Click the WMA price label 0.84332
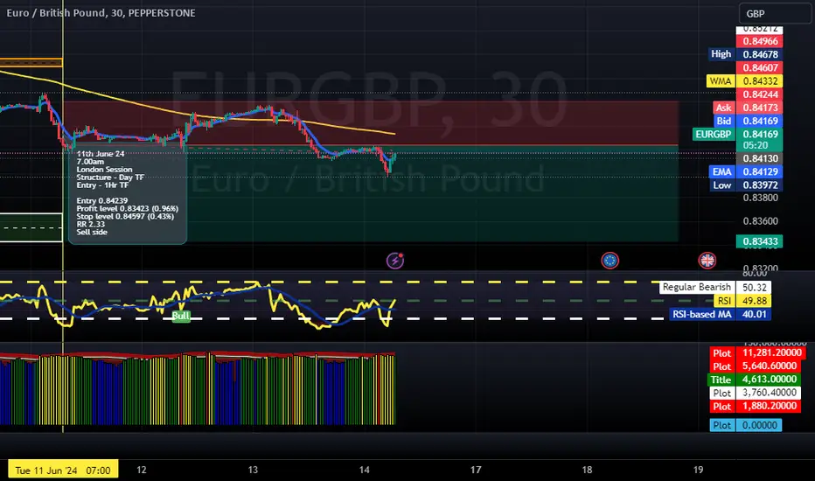The width and height of the screenshot is (815, 481). pos(744,81)
